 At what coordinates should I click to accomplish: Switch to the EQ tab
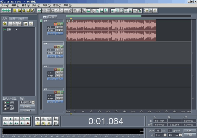tap(50, 17)
